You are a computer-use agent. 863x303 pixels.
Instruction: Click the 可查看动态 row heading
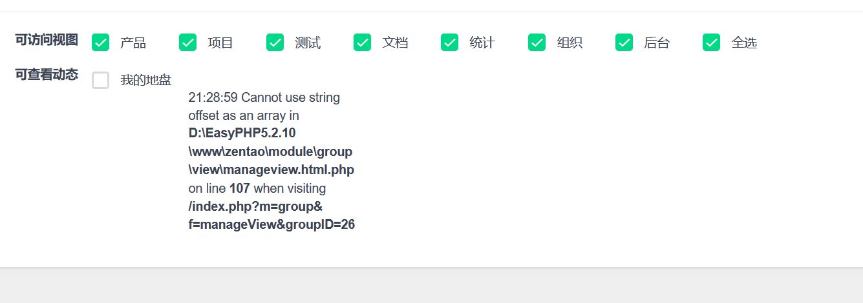tap(47, 75)
